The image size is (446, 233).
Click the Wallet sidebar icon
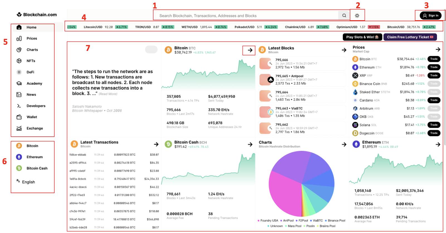[19, 117]
